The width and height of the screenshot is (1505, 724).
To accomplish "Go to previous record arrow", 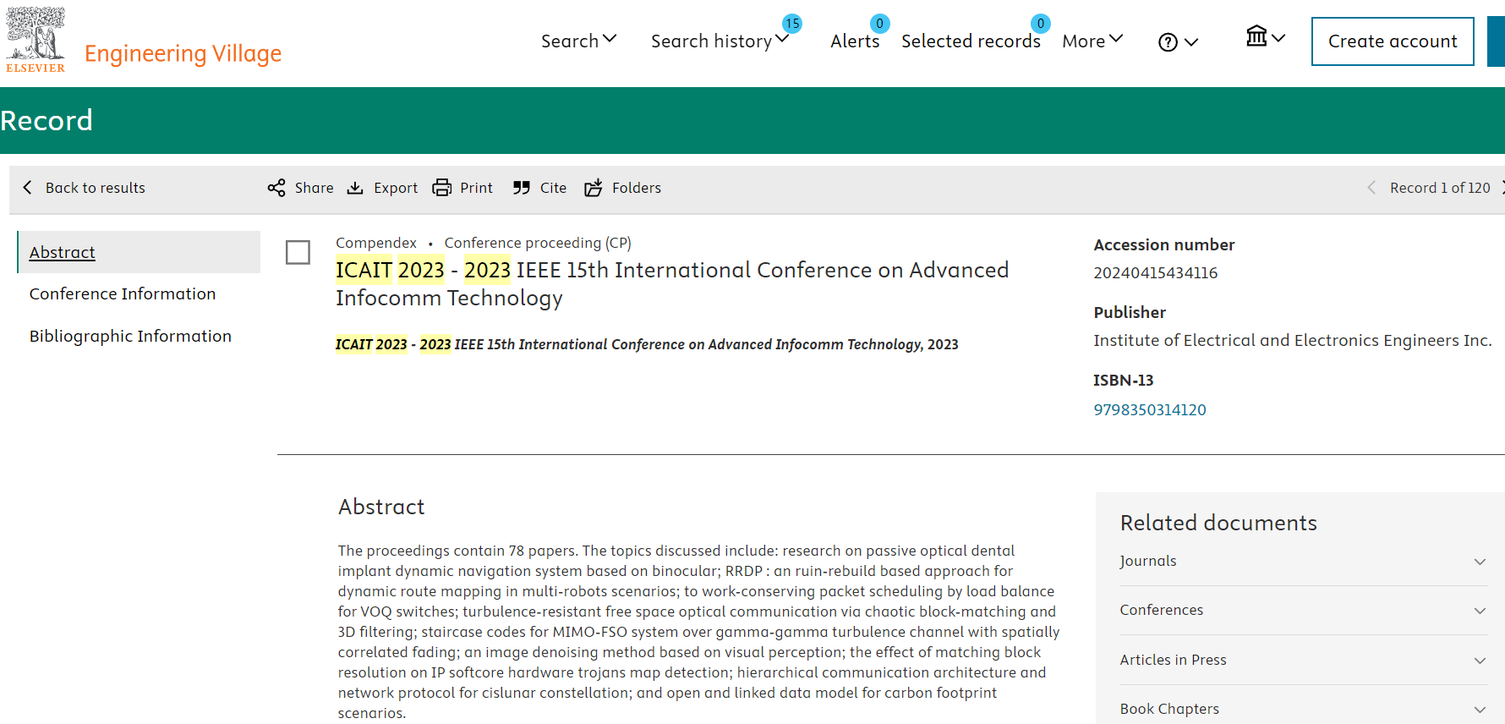I will pos(1371,188).
